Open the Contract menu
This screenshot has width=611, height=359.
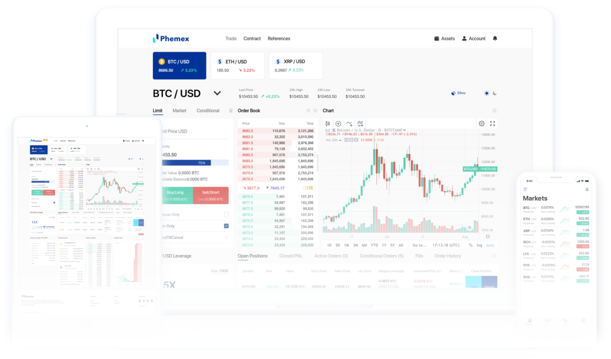pos(252,39)
